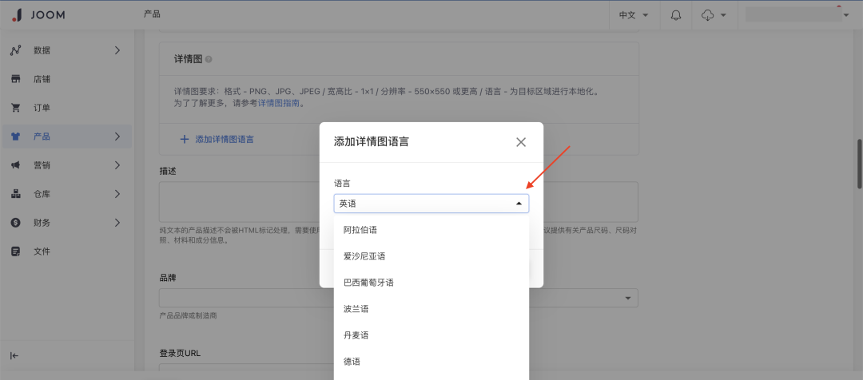Click plus icon next to 添加详情图语言
The height and width of the screenshot is (380, 863).
(x=185, y=139)
